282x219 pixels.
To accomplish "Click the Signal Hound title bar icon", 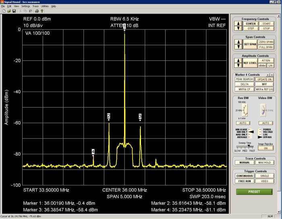I will tap(2, 2).
